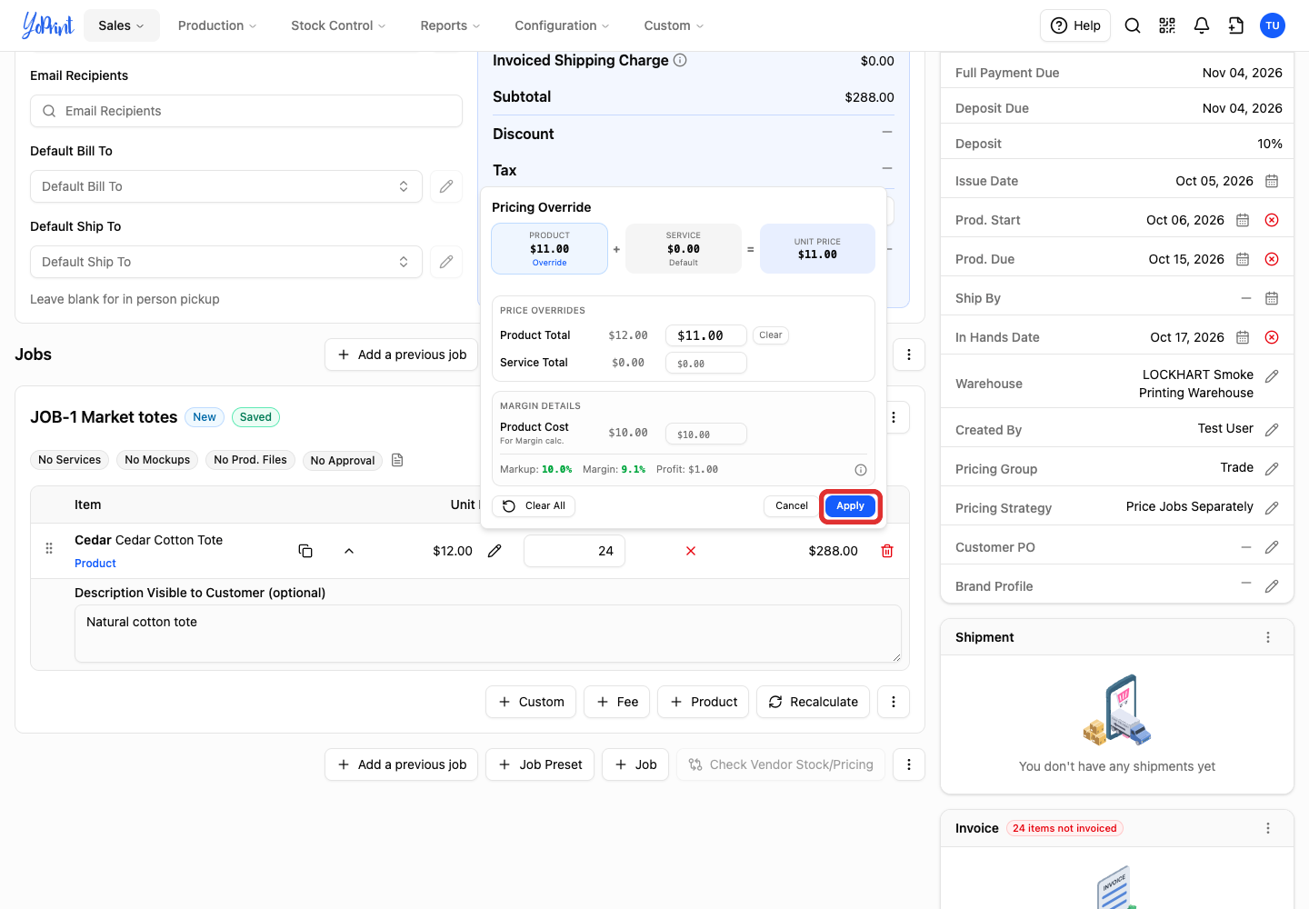The height and width of the screenshot is (909, 1309).
Task: Open the Reports menu
Action: (x=450, y=25)
